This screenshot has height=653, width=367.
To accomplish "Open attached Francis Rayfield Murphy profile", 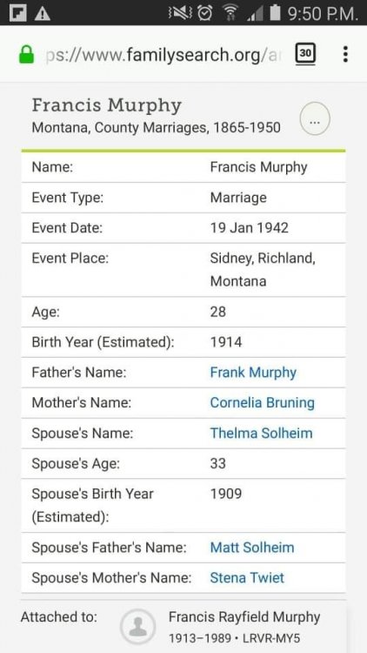I will click(x=244, y=616).
